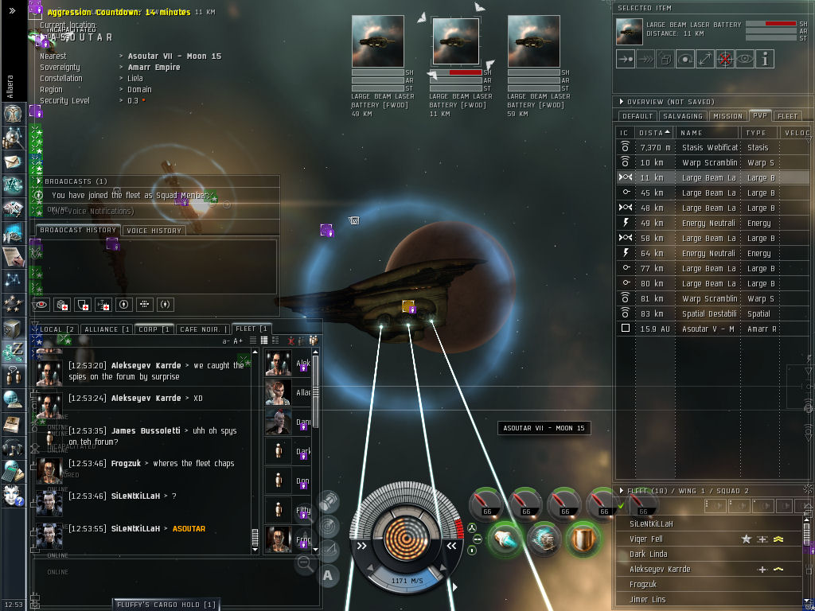Open the Local chat tab
815x611 pixels.
(57, 329)
